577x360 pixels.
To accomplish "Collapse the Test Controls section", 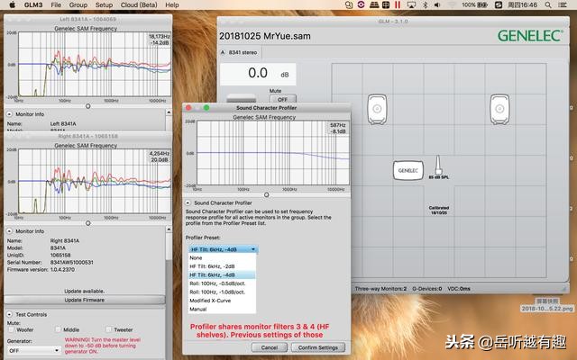I will (9, 314).
